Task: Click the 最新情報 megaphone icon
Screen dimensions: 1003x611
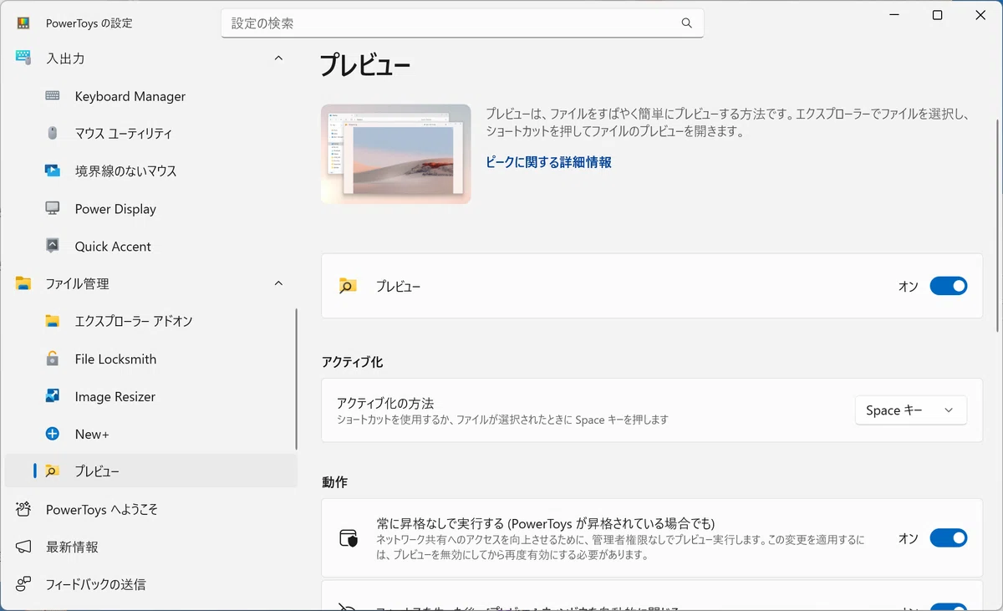Action: (x=23, y=547)
